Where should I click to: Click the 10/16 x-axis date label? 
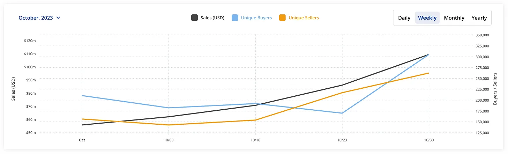click(255, 140)
